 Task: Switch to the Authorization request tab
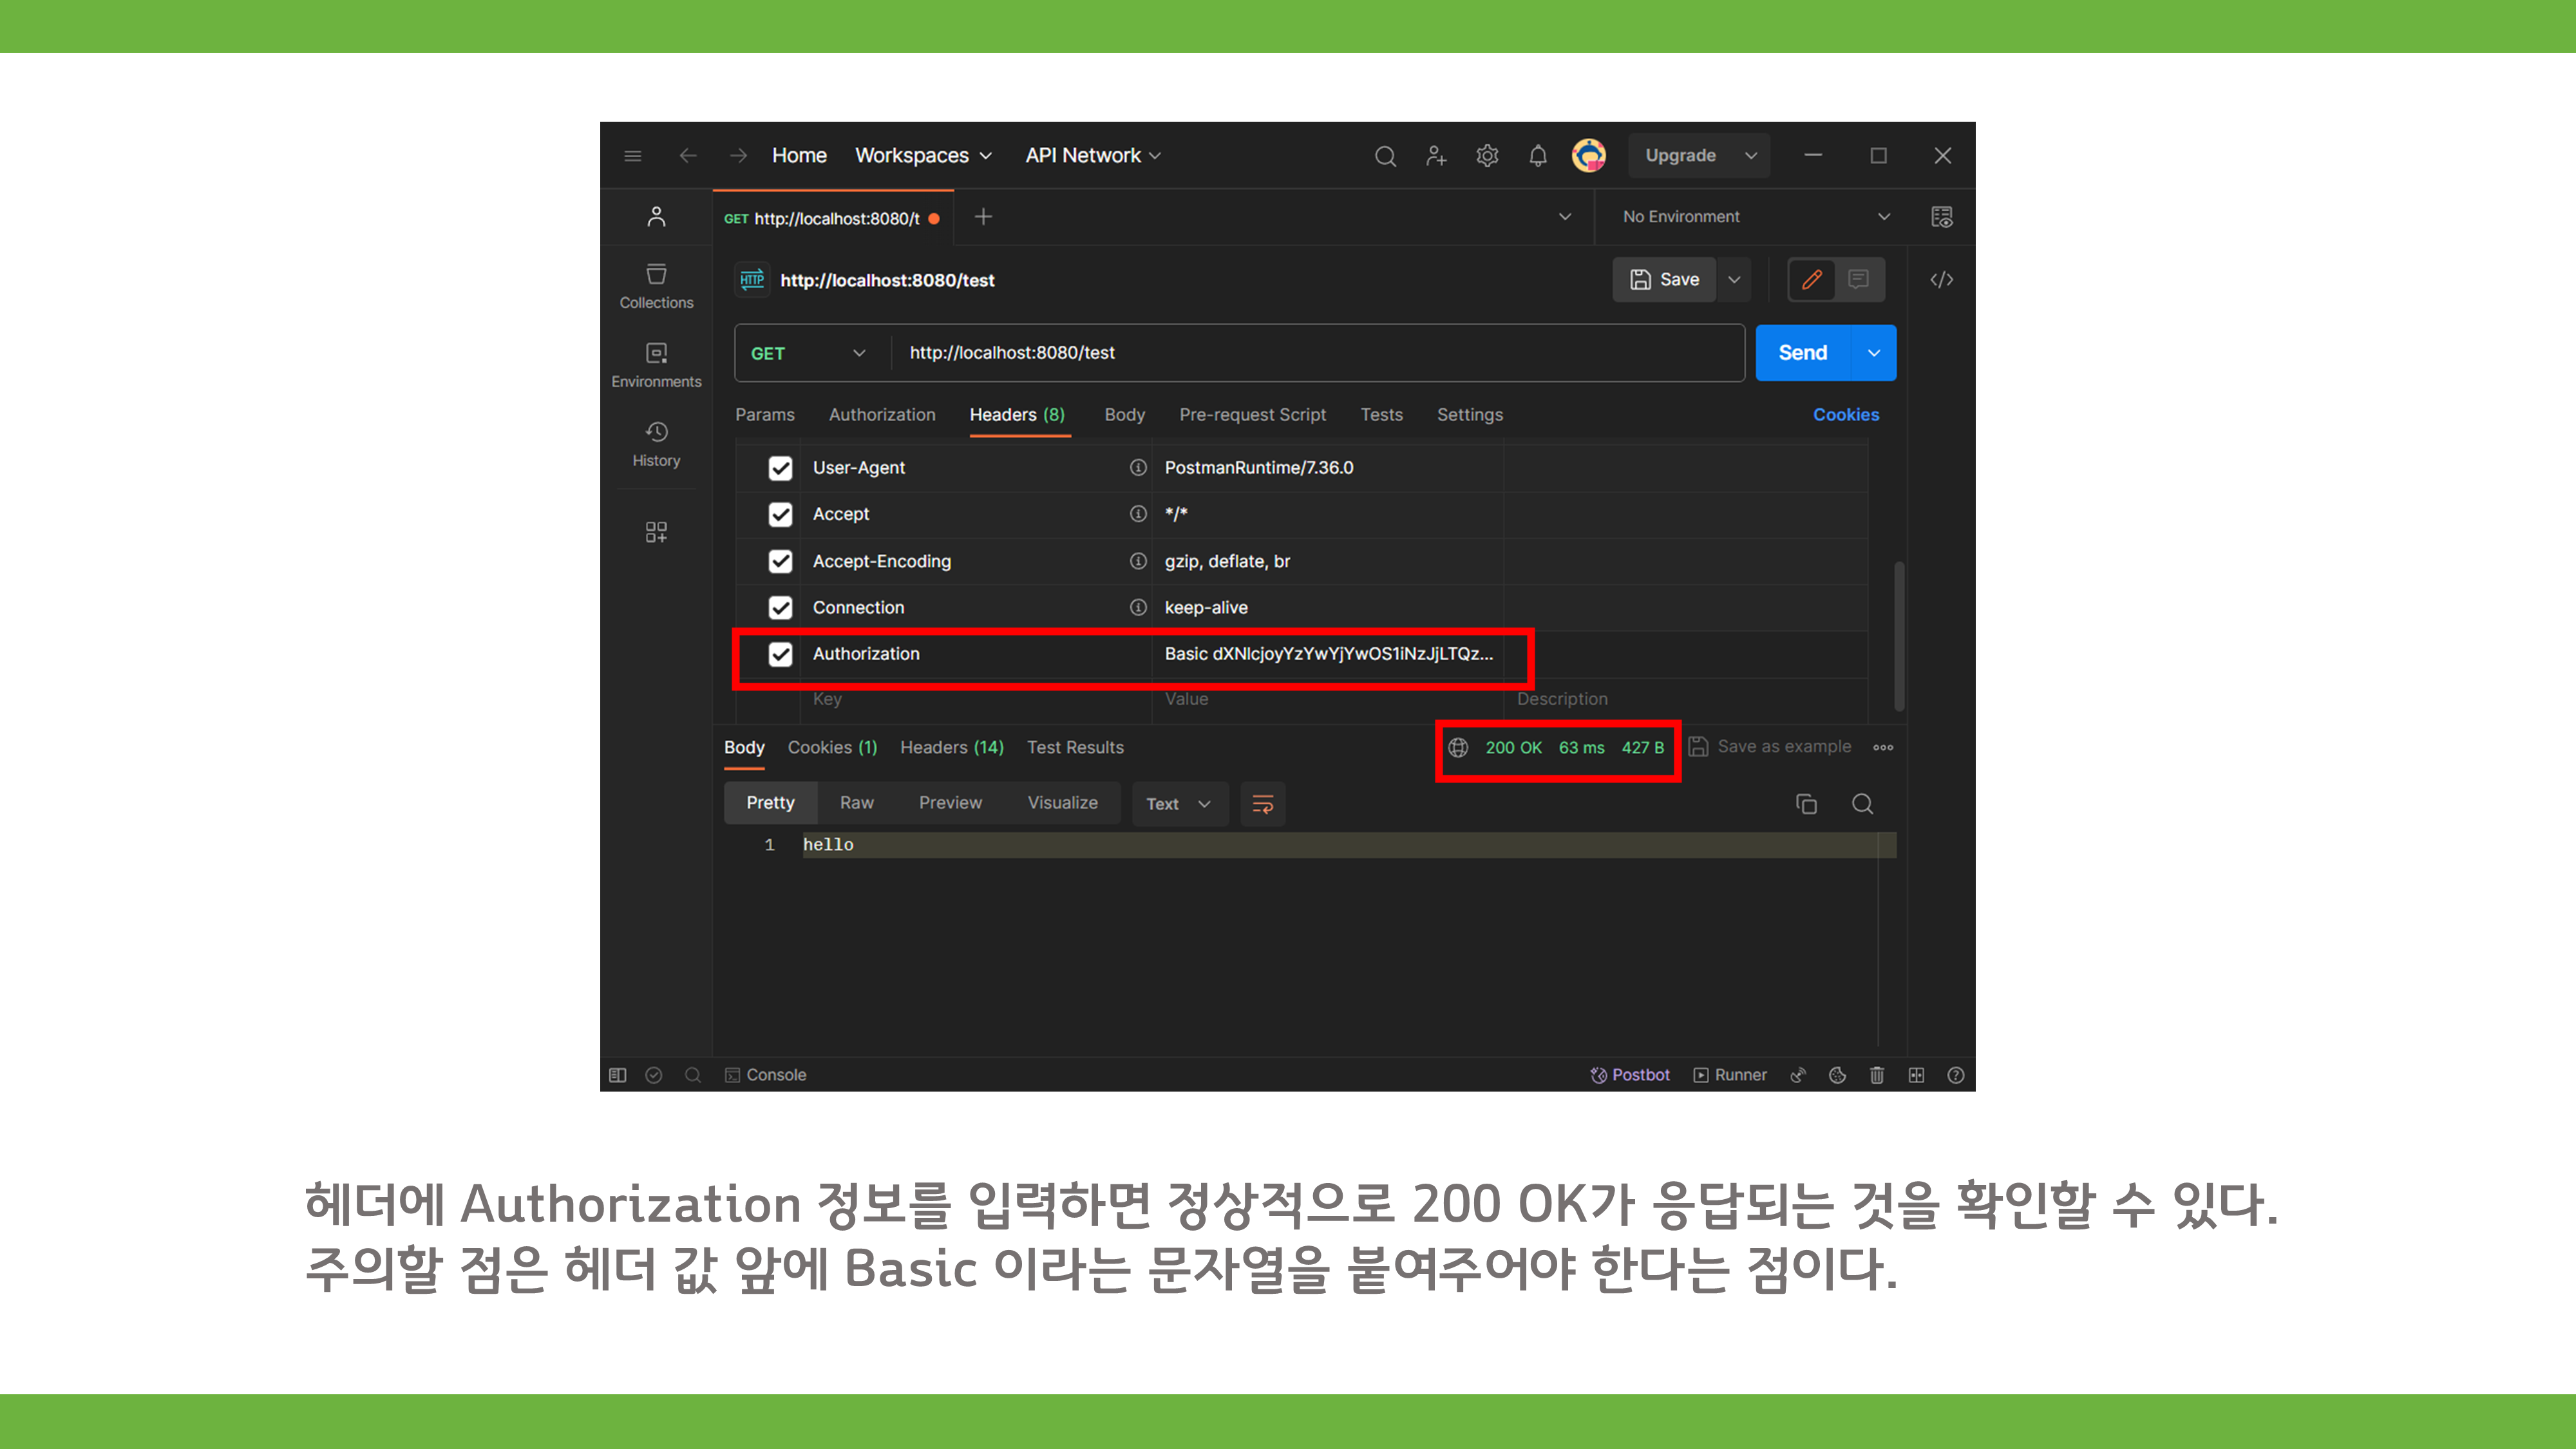pyautogui.click(x=882, y=415)
